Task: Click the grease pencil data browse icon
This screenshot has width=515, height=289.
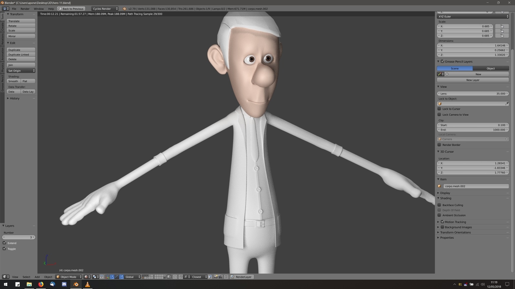Action: (x=440, y=74)
